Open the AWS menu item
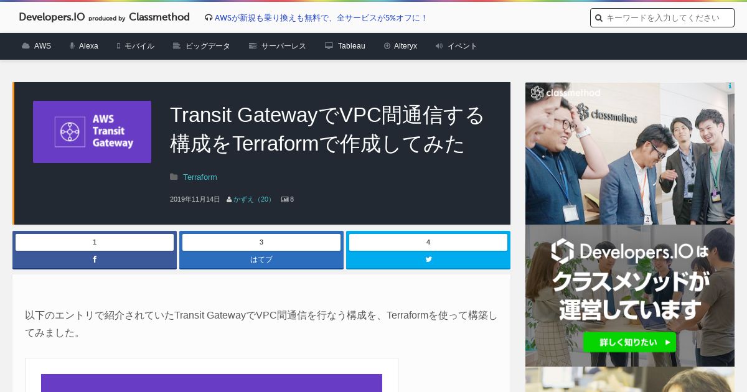Viewport: 747px width, 392px height. [x=42, y=46]
